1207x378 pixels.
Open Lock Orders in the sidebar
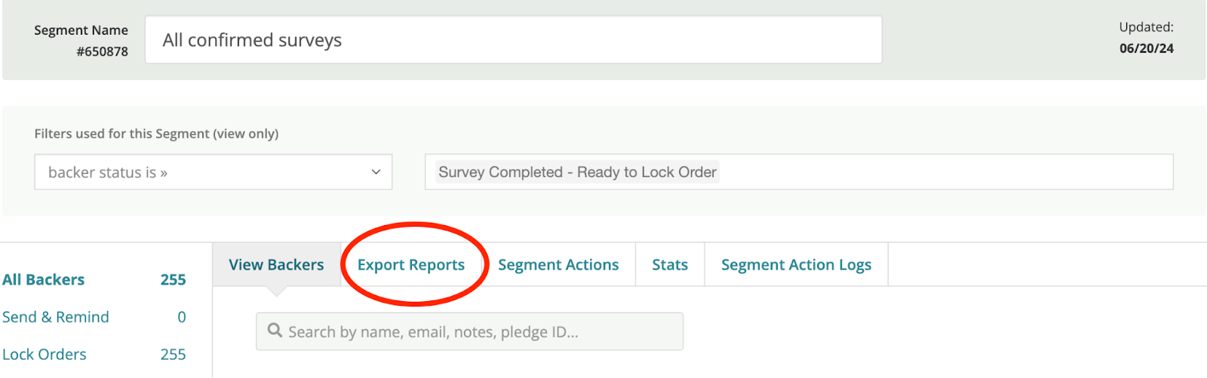pos(45,355)
